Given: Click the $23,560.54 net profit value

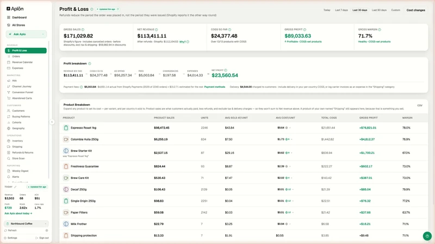Looking at the screenshot, I should [x=225, y=75].
